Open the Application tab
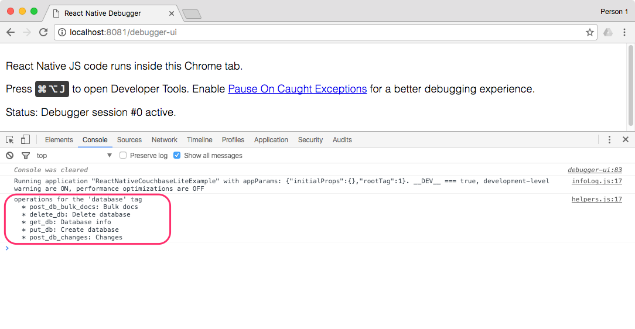635x329 pixels. pyautogui.click(x=271, y=139)
